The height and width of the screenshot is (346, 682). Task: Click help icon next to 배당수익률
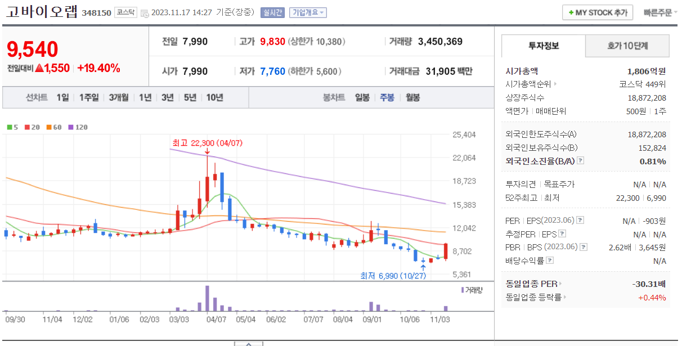(x=550, y=260)
